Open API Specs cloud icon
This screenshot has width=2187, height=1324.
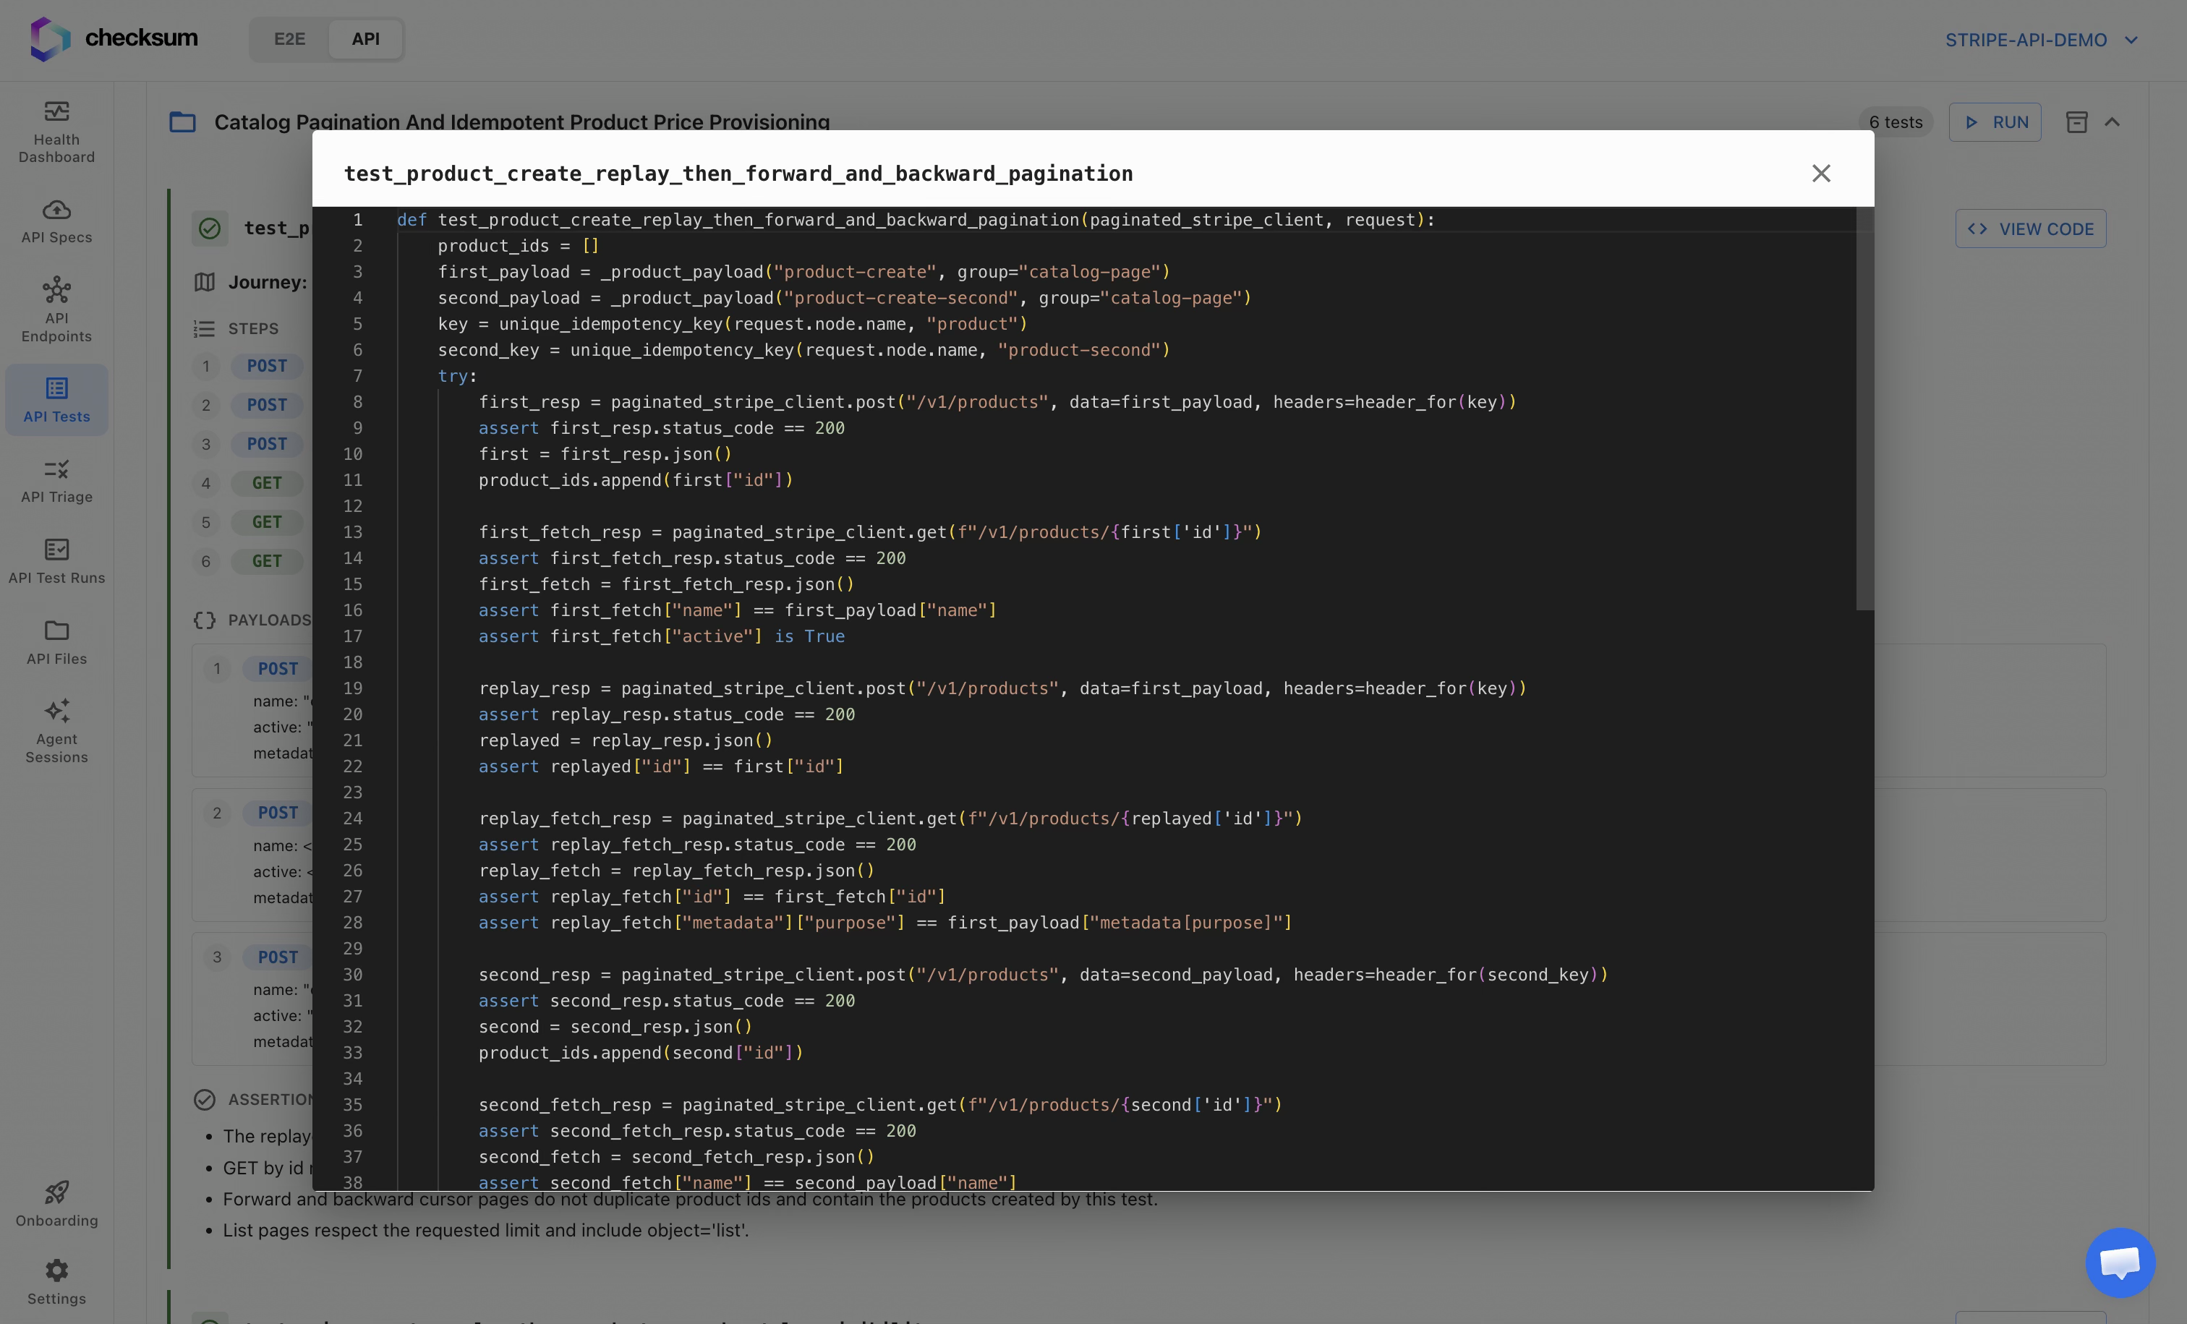tap(57, 210)
